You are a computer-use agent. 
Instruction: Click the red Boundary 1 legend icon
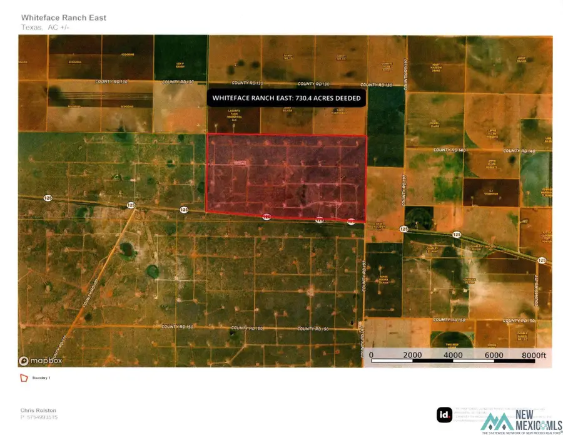pos(24,378)
